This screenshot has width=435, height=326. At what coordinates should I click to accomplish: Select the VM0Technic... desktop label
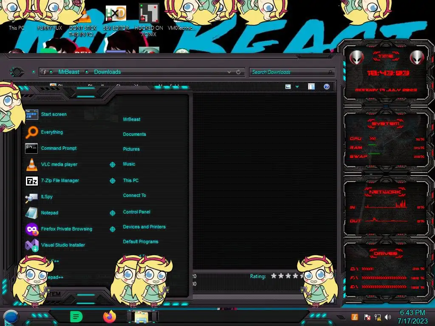(182, 28)
